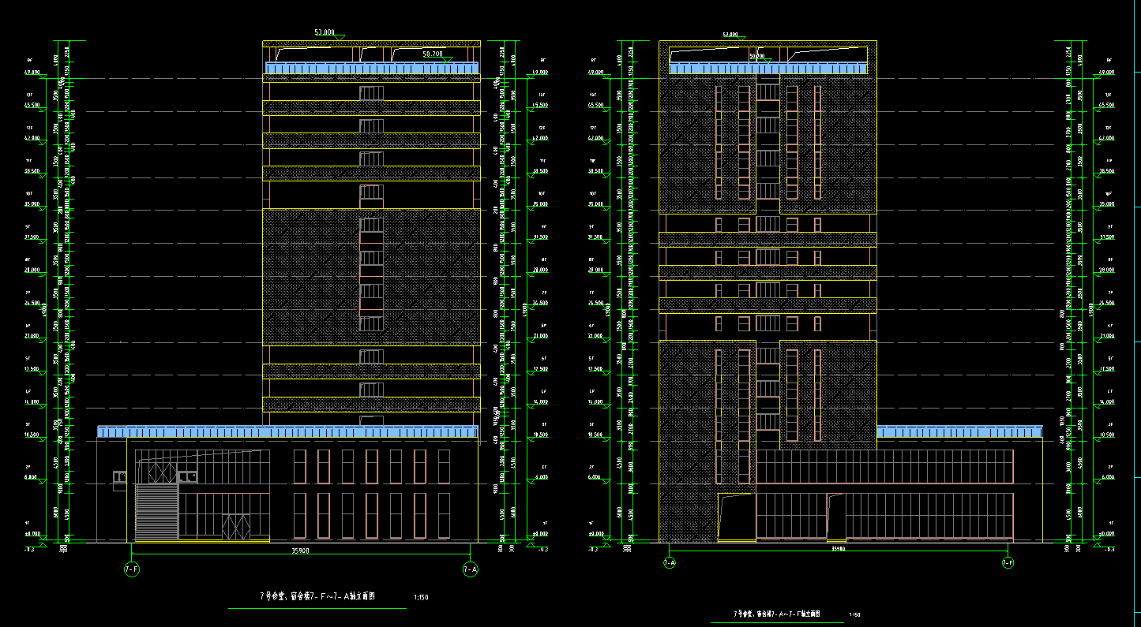
Task: Select the blue roof parapet on left tower
Action: [371, 69]
